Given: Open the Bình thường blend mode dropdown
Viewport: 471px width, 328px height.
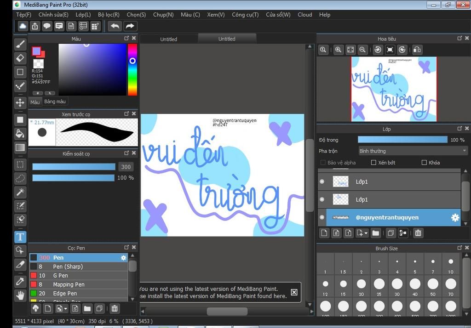Looking at the screenshot, I should click(413, 151).
